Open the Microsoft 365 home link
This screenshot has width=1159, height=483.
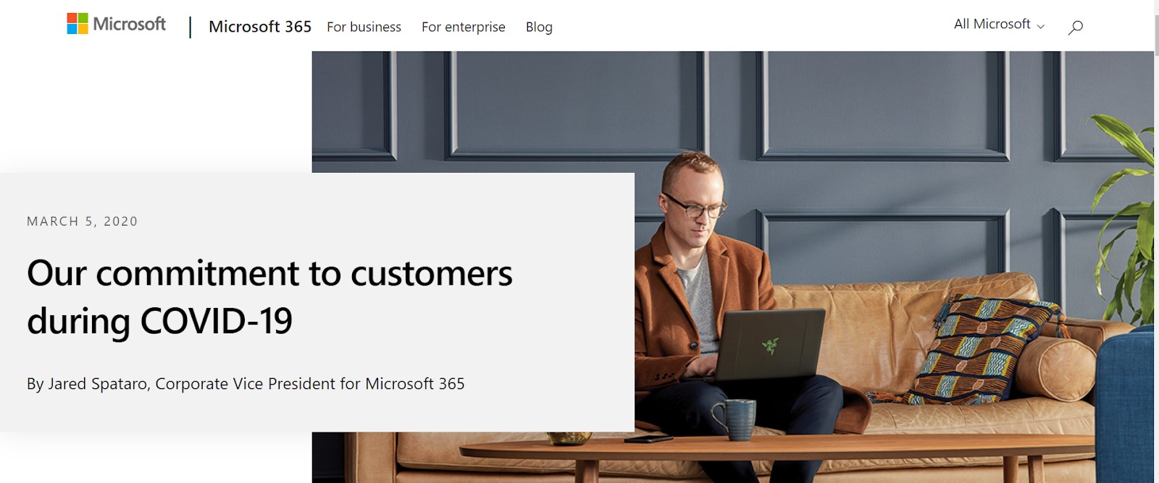tap(260, 27)
